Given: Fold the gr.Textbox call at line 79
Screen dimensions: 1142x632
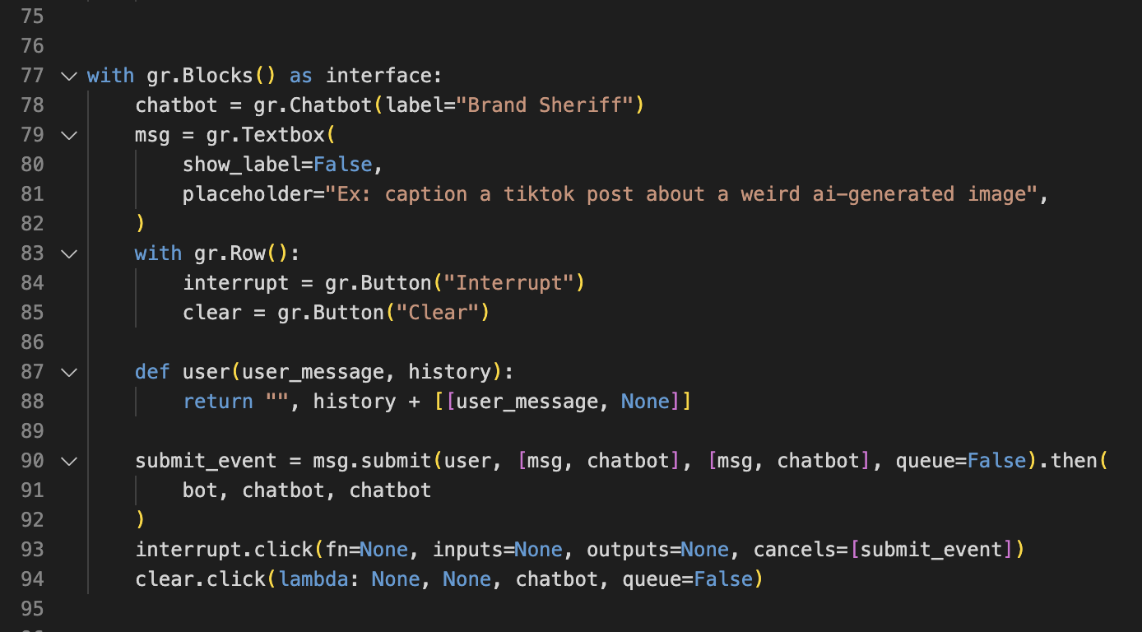Looking at the screenshot, I should pyautogui.click(x=68, y=135).
